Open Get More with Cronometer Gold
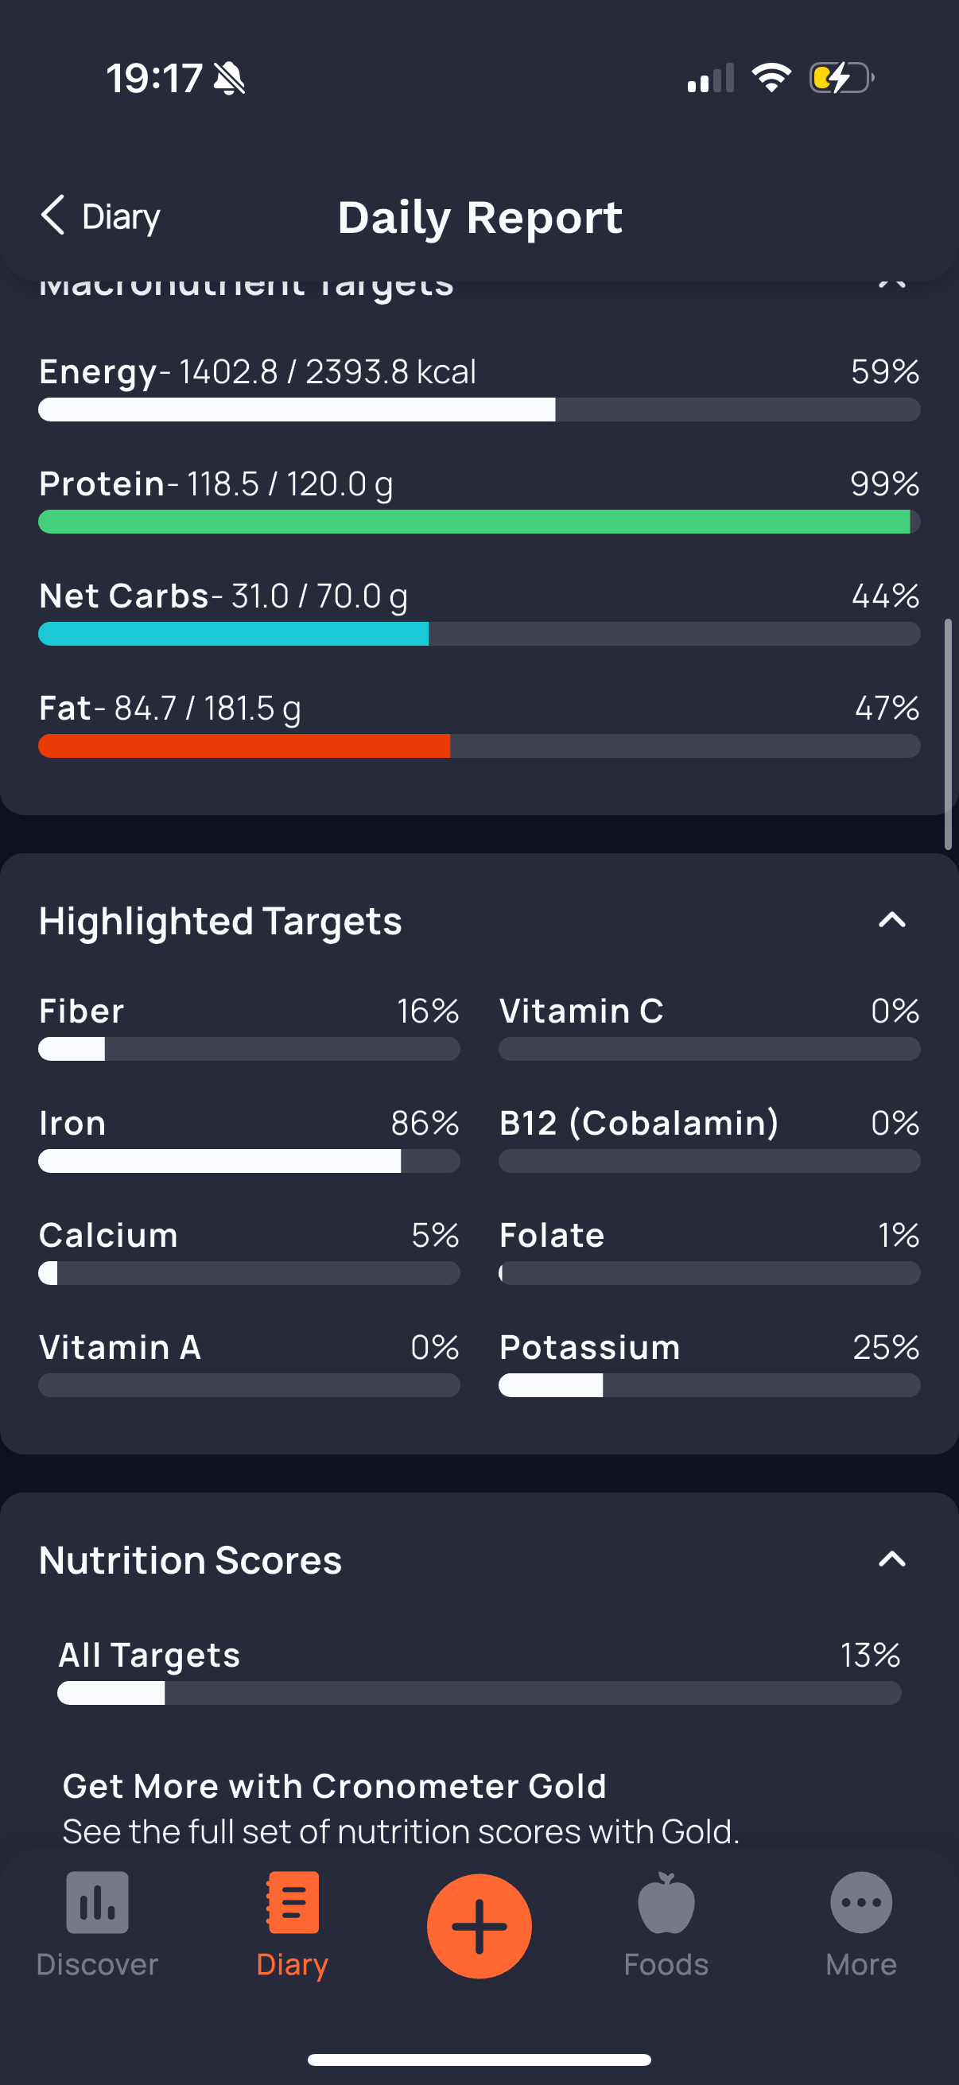 point(334,1786)
